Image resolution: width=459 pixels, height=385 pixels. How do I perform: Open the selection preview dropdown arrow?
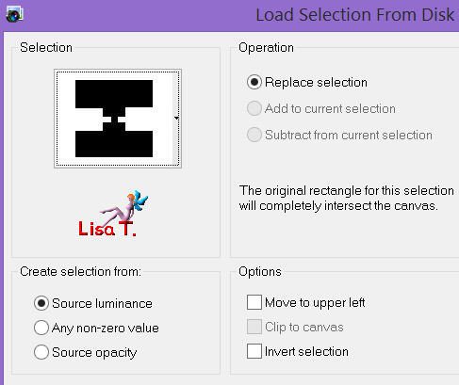point(176,118)
